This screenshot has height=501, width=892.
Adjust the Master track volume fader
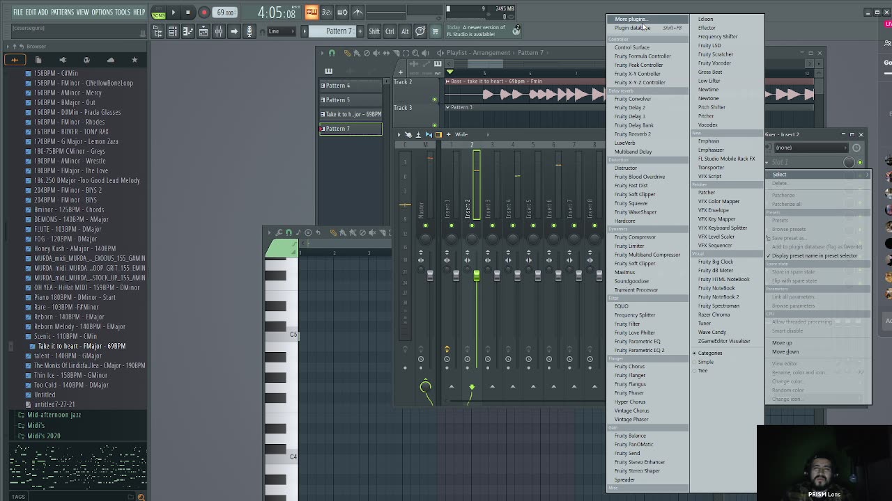point(429,276)
